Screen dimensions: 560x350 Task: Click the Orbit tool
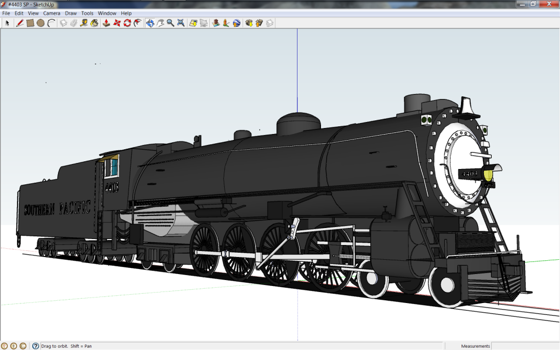pyautogui.click(x=150, y=23)
